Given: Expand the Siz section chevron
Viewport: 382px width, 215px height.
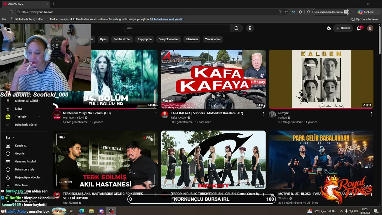Looking at the screenshot, I should click(x=13, y=138).
